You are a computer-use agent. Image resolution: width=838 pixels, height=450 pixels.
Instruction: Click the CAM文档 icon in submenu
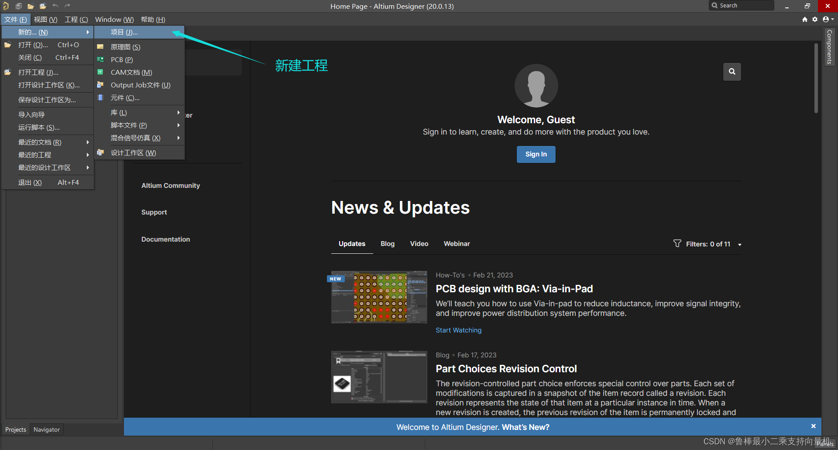(x=100, y=72)
